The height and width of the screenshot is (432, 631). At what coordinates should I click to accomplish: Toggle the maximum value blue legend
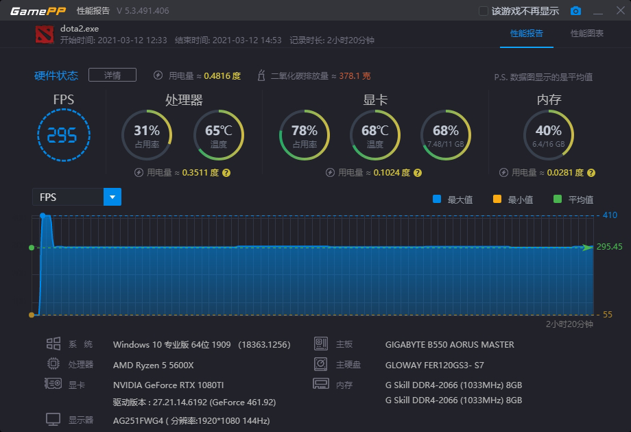pyautogui.click(x=437, y=200)
